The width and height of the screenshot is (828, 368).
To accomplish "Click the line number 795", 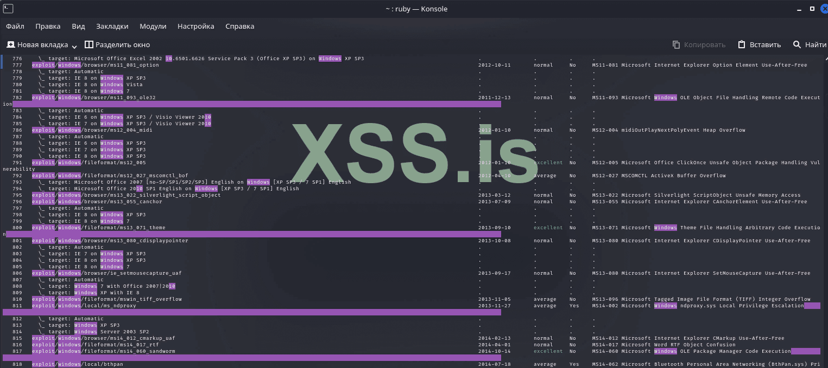I will point(17,195).
